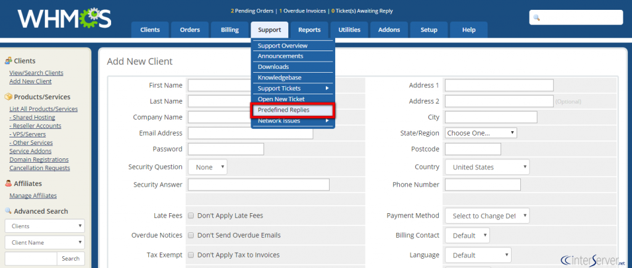Open the Language dropdown
The height and width of the screenshot is (268, 632).
[478, 255]
